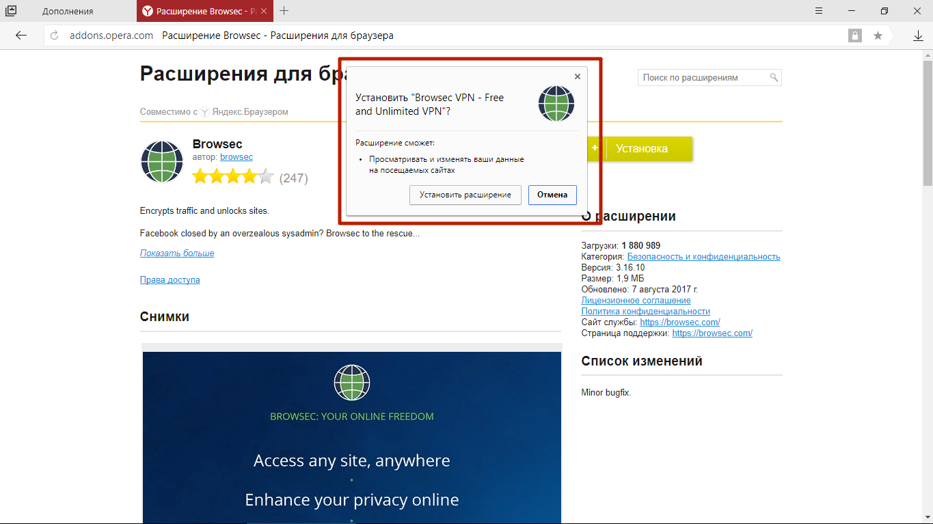
Task: Click the Обновлено: 7 августа 2017 г. text
Action: pyautogui.click(x=640, y=290)
